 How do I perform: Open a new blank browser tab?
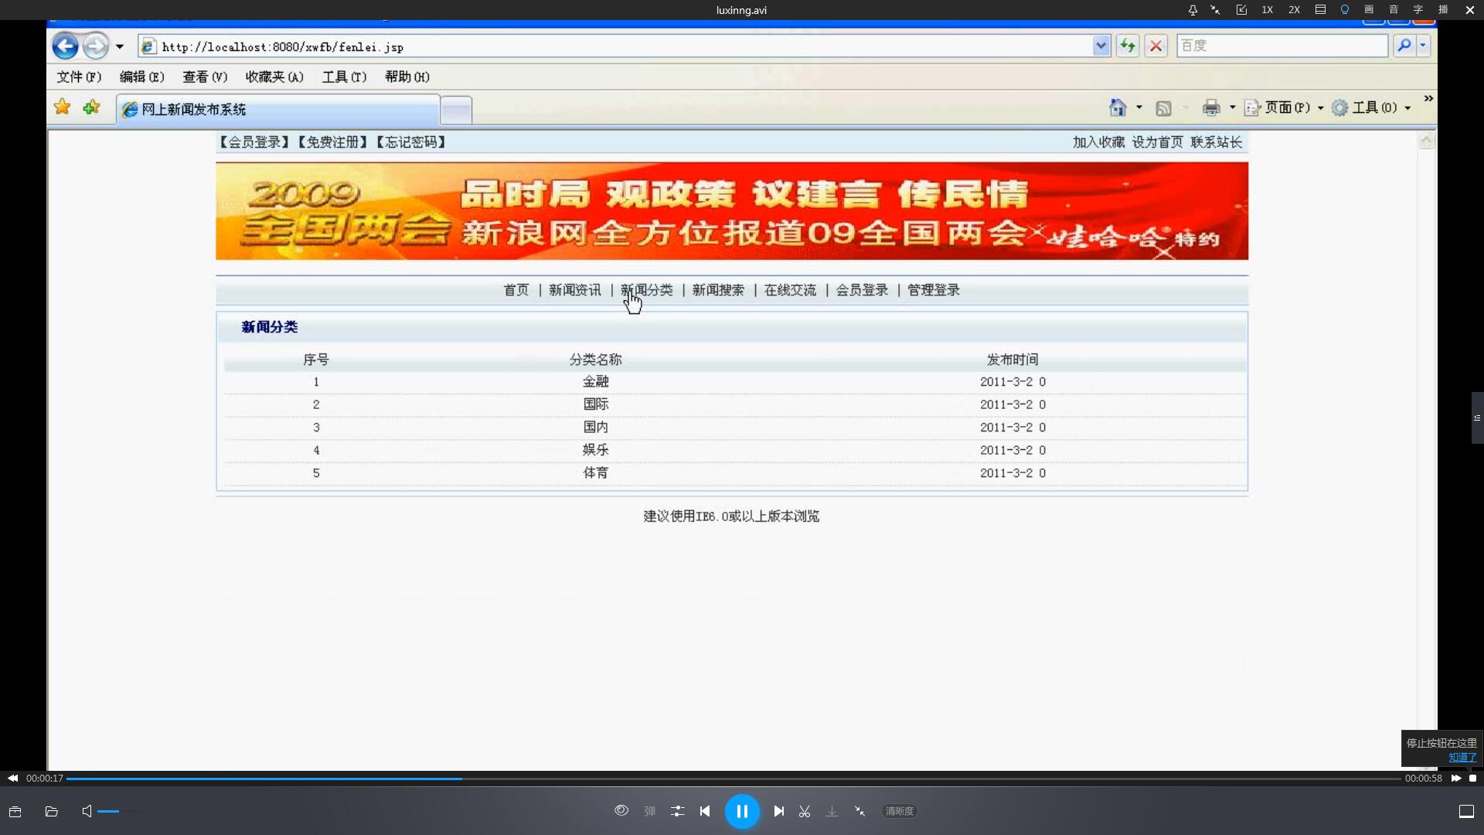456,111
